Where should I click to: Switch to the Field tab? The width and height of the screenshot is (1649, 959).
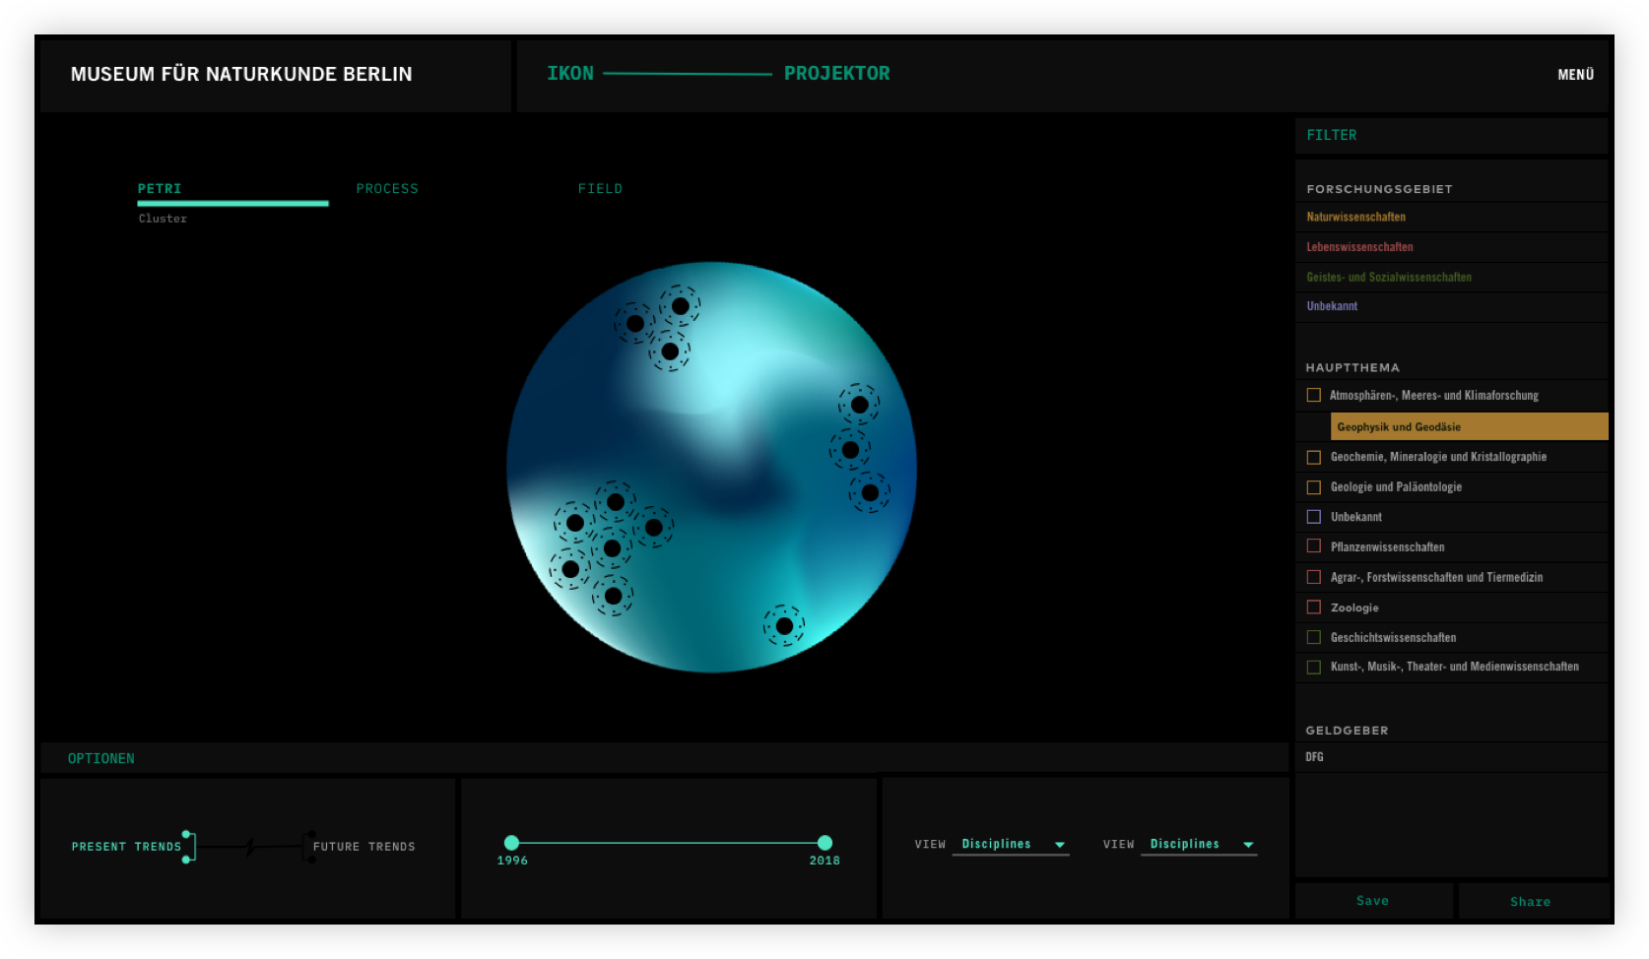pos(600,189)
